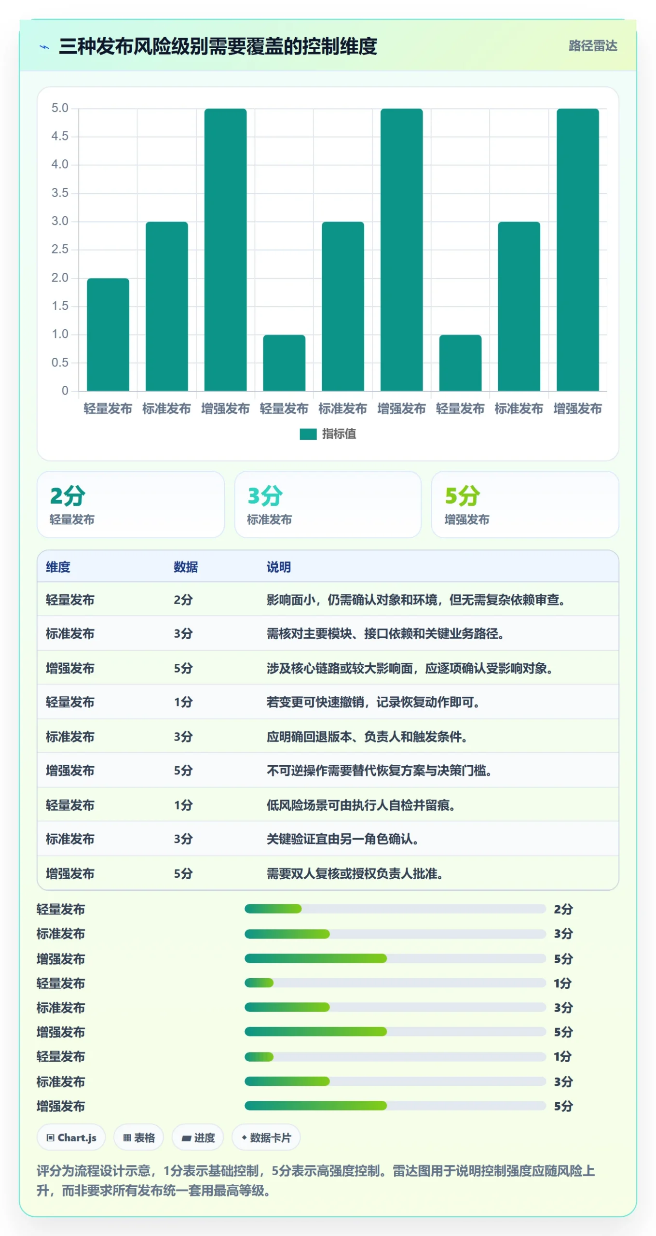Screen dimensions: 656x1236
Task: Open the 3分 标准发布 data card
Action: click(x=328, y=505)
